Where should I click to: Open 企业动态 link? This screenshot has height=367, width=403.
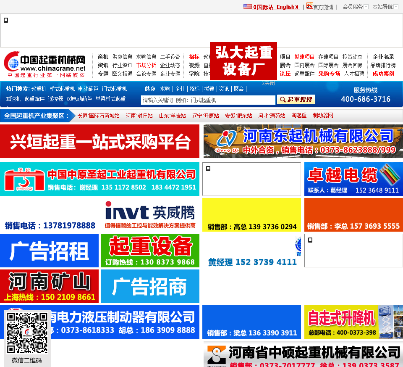[170, 65]
